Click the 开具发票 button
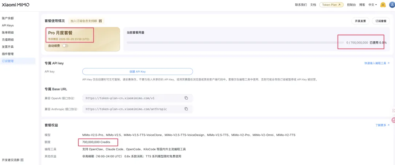The width and height of the screenshot is (395, 165). pos(360,21)
